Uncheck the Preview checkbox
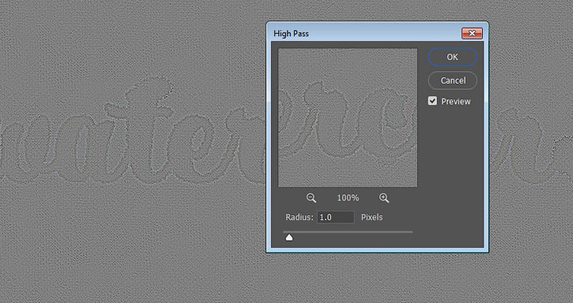The image size is (573, 303). pos(432,101)
